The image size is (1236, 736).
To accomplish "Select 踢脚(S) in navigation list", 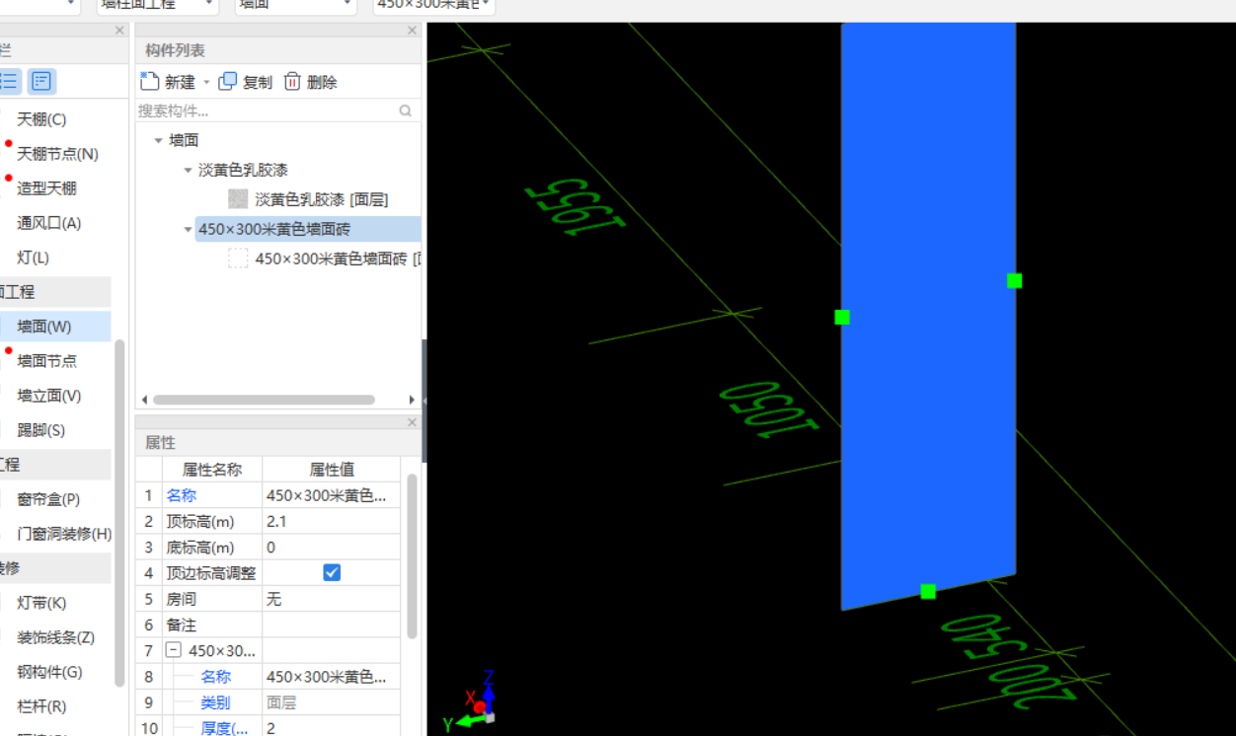I will (x=40, y=430).
